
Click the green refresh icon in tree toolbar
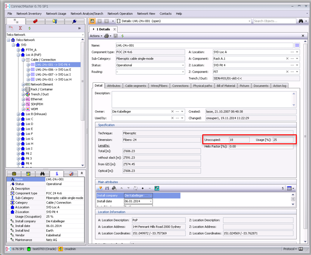coord(30,28)
